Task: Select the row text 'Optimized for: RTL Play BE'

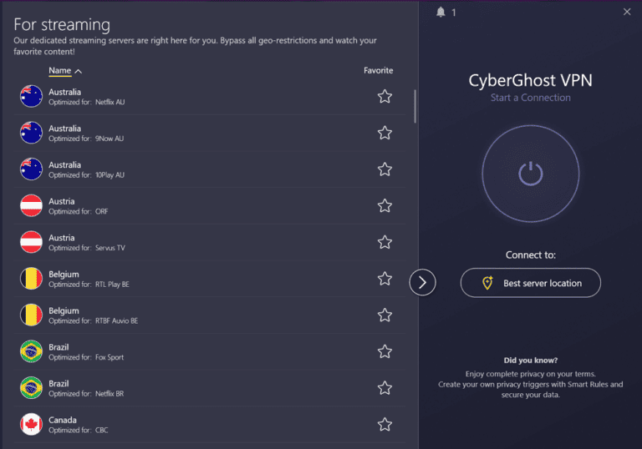Action: click(89, 285)
